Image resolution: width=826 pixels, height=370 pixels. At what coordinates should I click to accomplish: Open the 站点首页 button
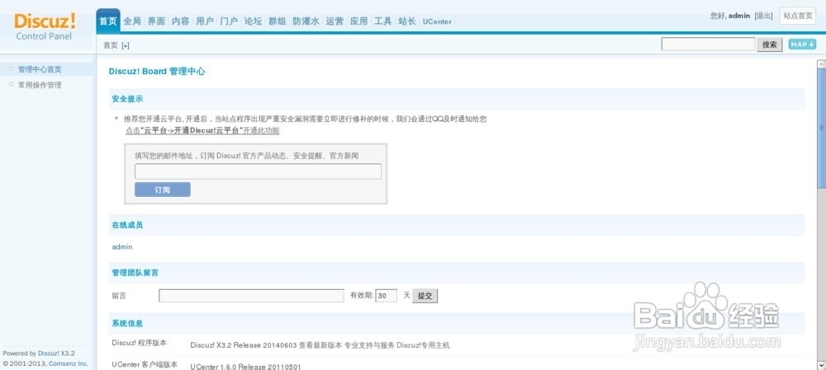[x=798, y=16]
